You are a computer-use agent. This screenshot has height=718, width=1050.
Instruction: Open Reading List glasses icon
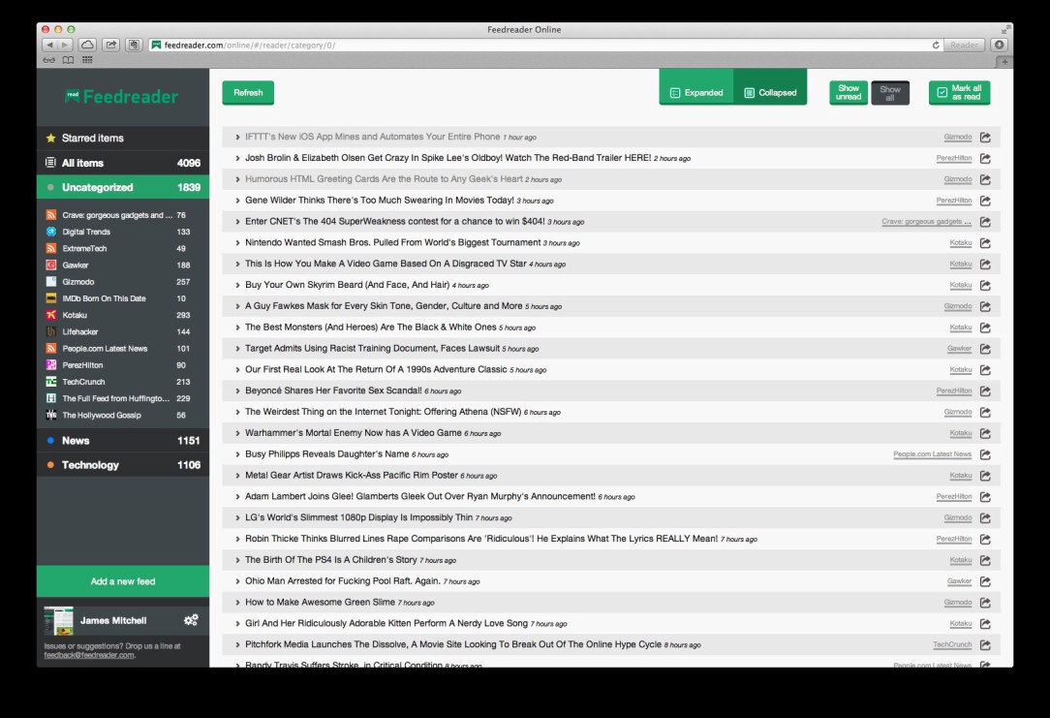48,60
